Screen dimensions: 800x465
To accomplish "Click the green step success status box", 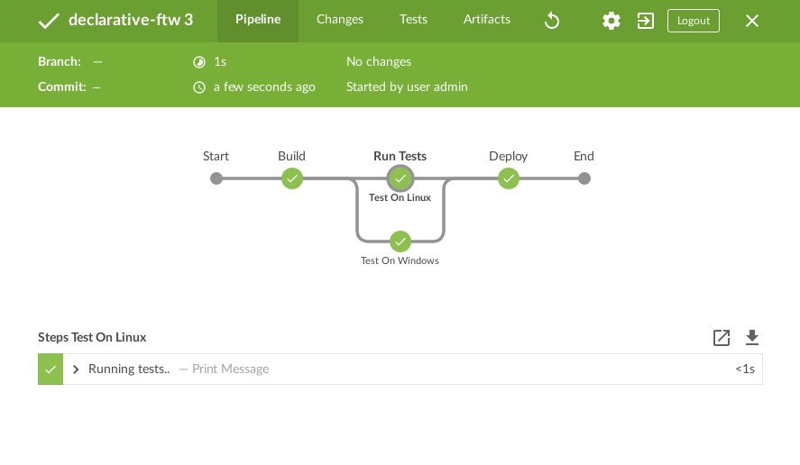I will tap(51, 369).
